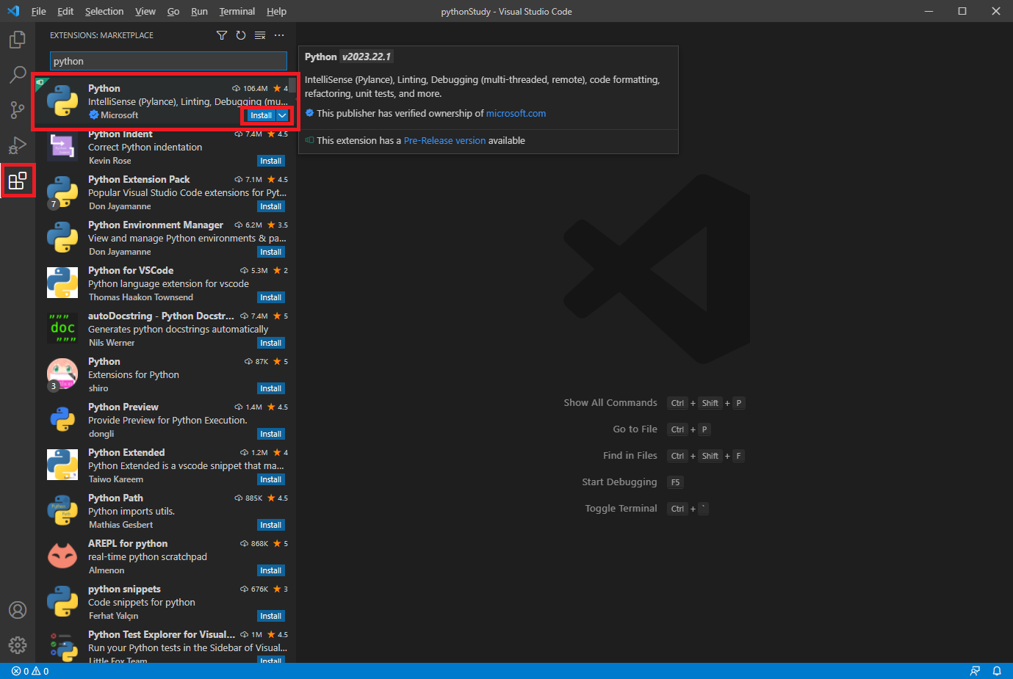Click the extensions search field containing python

tap(168, 61)
